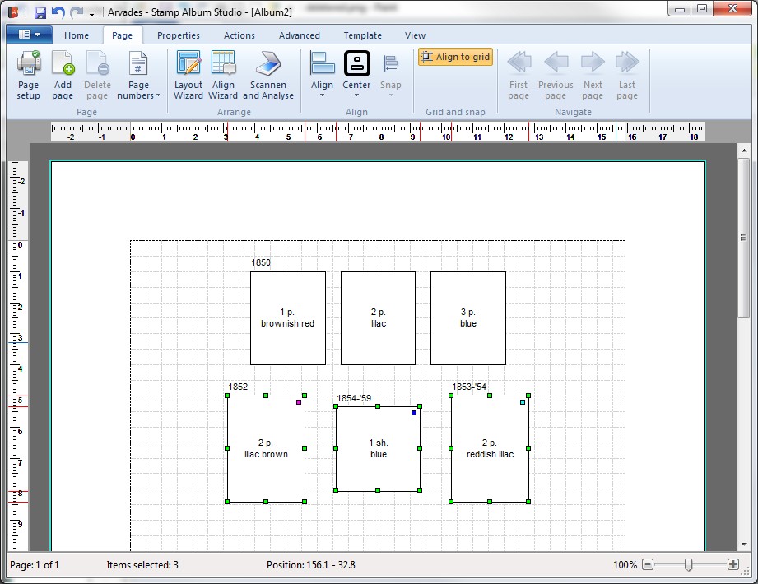Launch the Layout Wizard
The width and height of the screenshot is (758, 584).
pyautogui.click(x=188, y=76)
